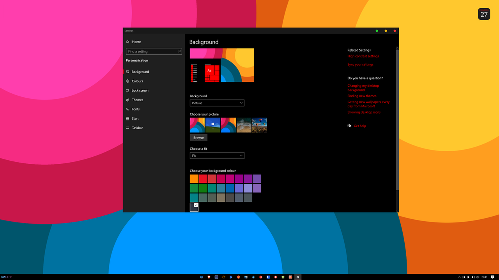Go to the Home icon in Settings
499x280 pixels.
(x=128, y=42)
